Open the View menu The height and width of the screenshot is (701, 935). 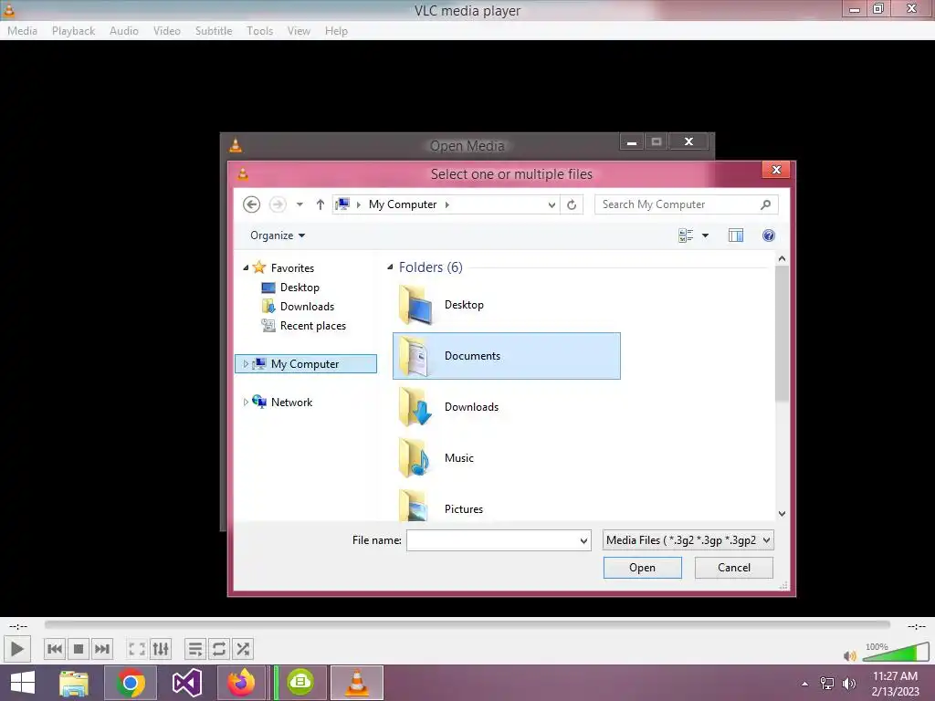click(x=299, y=31)
